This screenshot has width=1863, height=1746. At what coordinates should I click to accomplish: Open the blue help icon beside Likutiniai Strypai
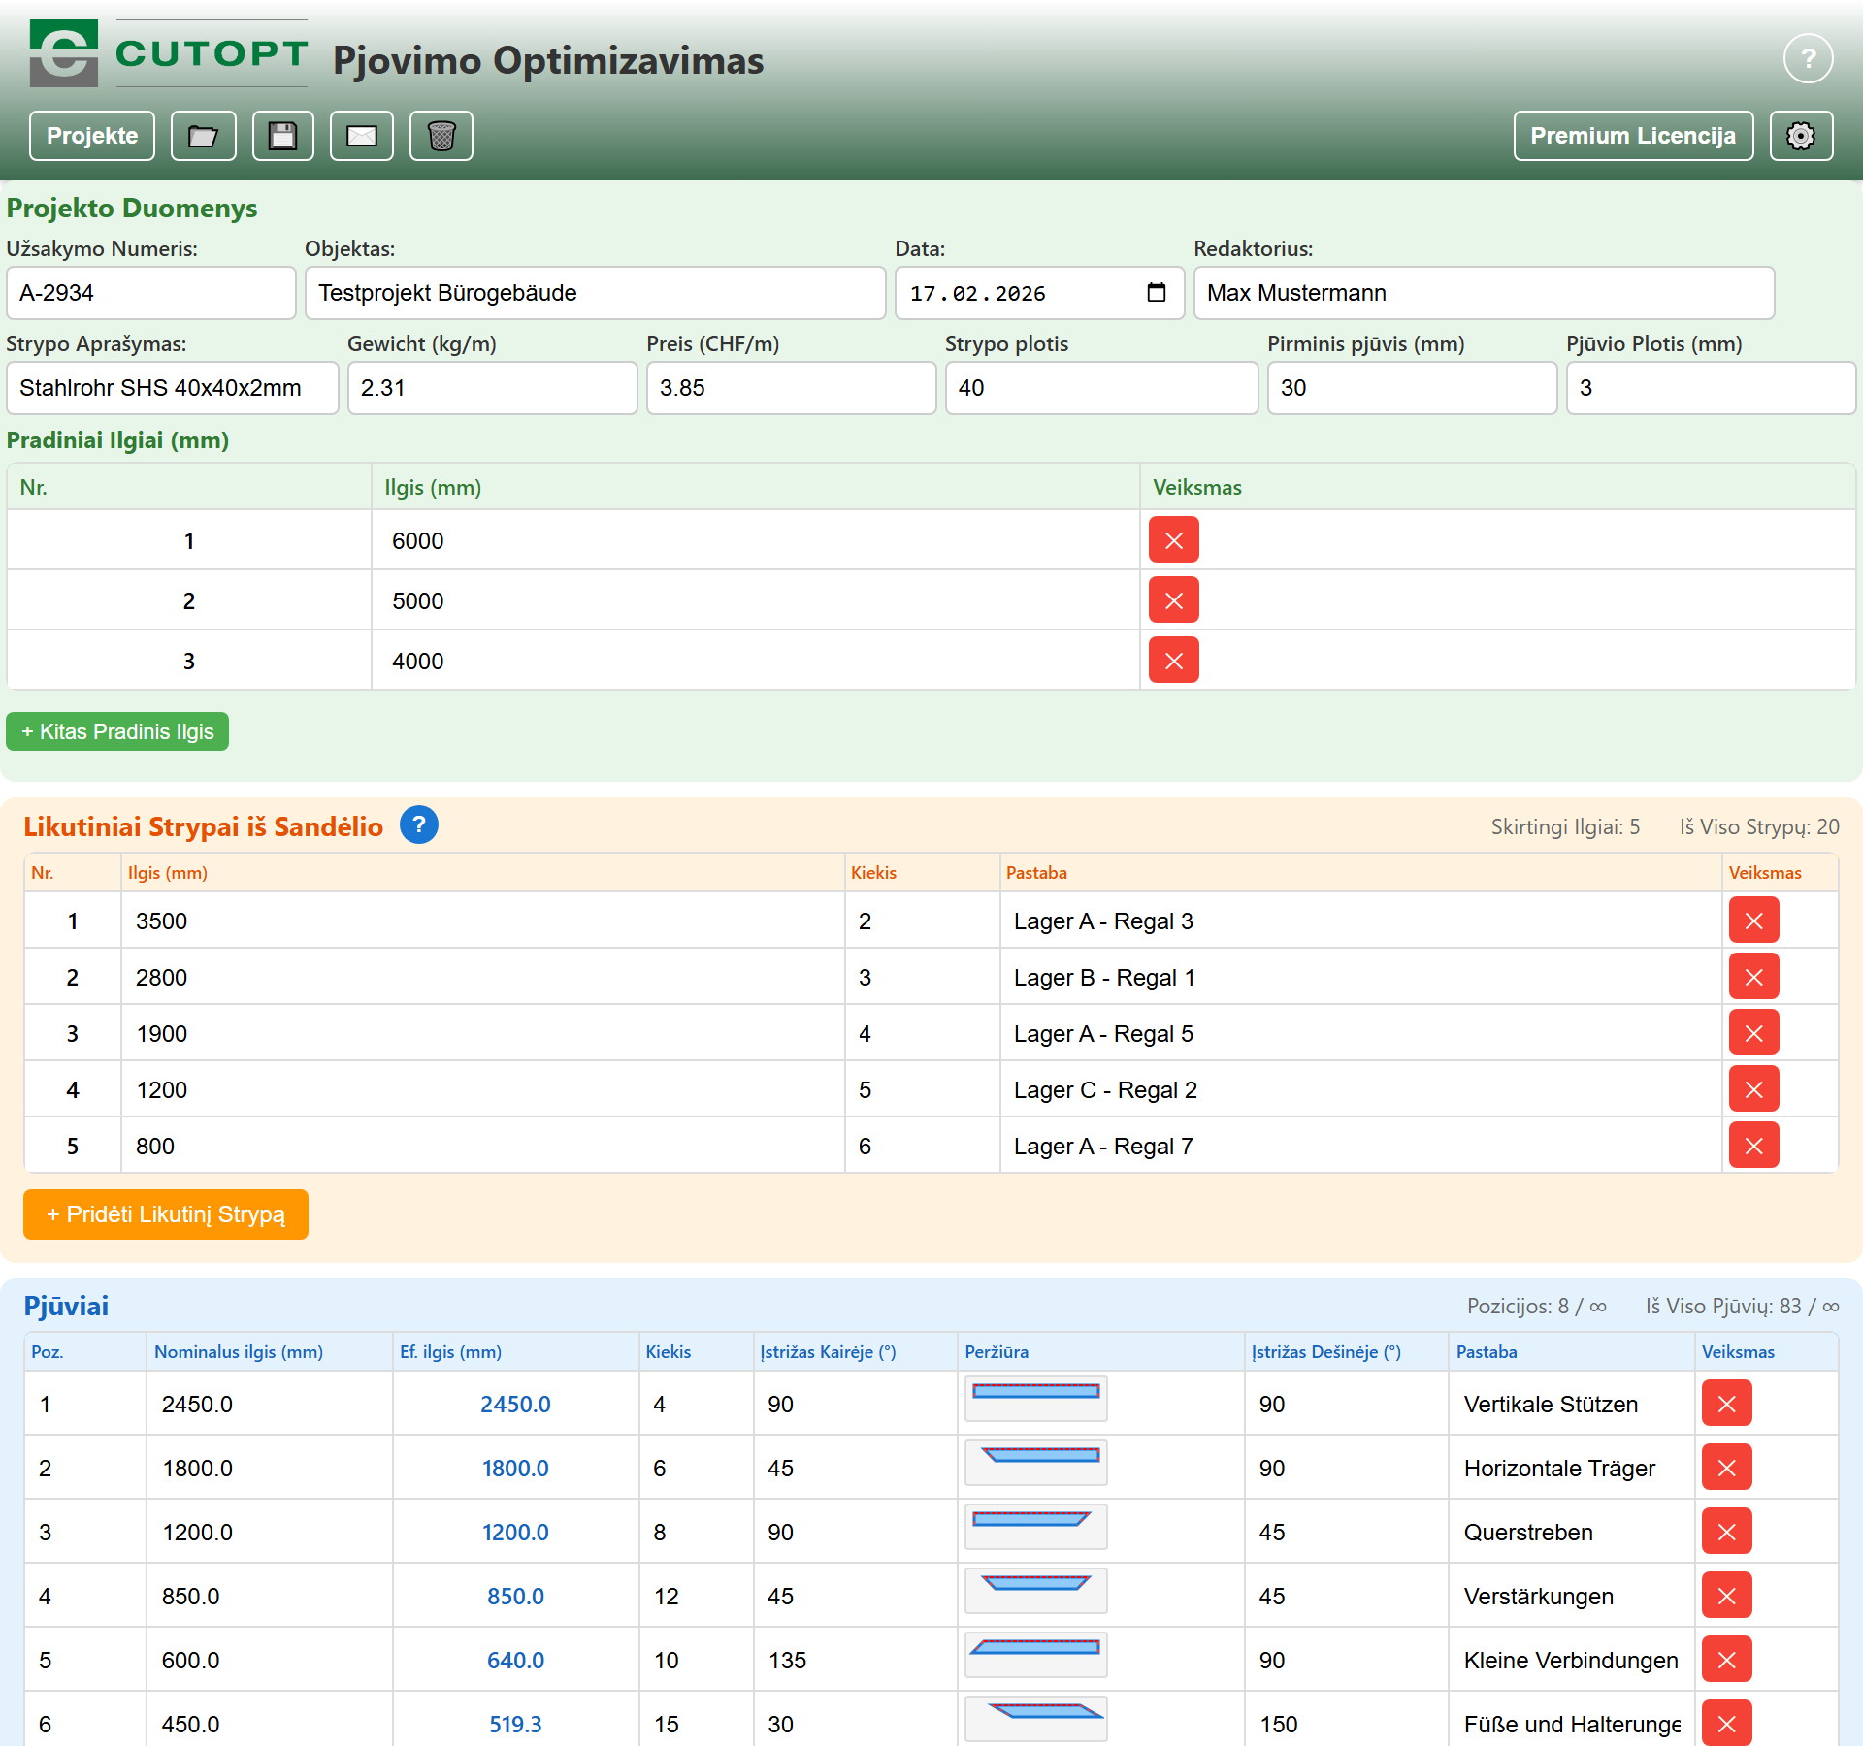click(419, 824)
